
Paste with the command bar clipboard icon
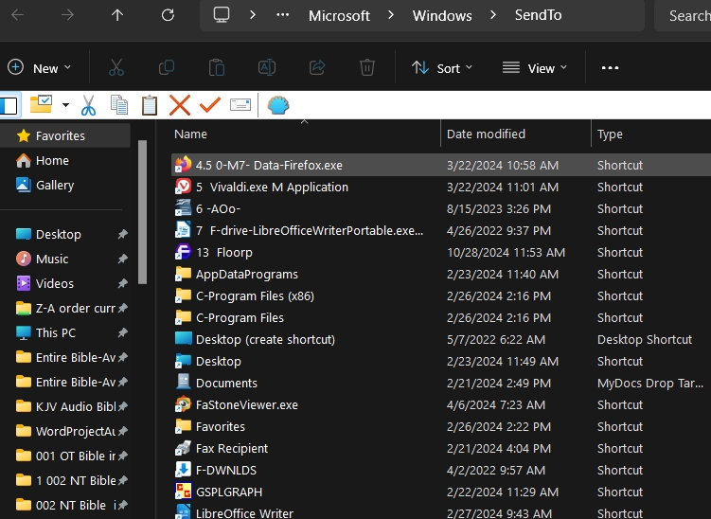pos(217,67)
